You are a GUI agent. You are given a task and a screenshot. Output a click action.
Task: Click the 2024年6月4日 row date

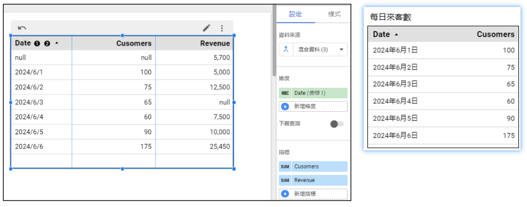point(395,101)
